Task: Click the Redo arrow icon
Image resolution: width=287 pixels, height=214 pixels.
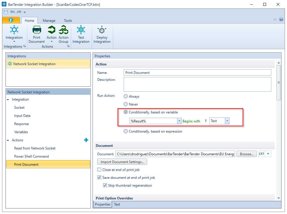Action: [x=19, y=12]
